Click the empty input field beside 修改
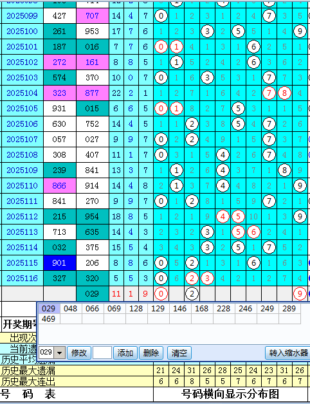 pyautogui.click(x=102, y=353)
